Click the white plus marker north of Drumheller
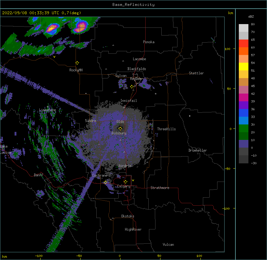This screenshot has width=267, height=260. click(190, 116)
